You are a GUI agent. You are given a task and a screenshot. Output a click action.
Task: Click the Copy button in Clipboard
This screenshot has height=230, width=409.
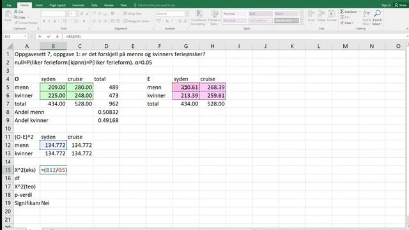click(x=20, y=17)
